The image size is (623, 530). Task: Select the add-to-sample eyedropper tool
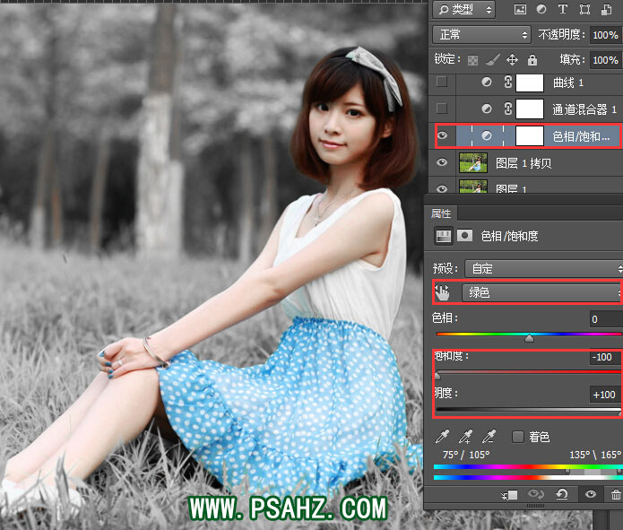click(x=464, y=437)
